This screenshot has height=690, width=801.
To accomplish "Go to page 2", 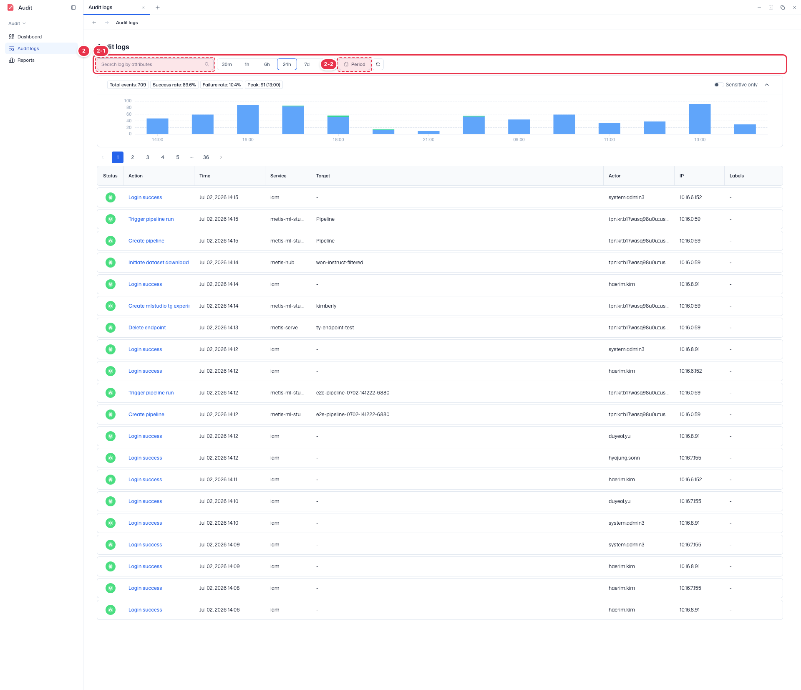I will click(x=133, y=157).
